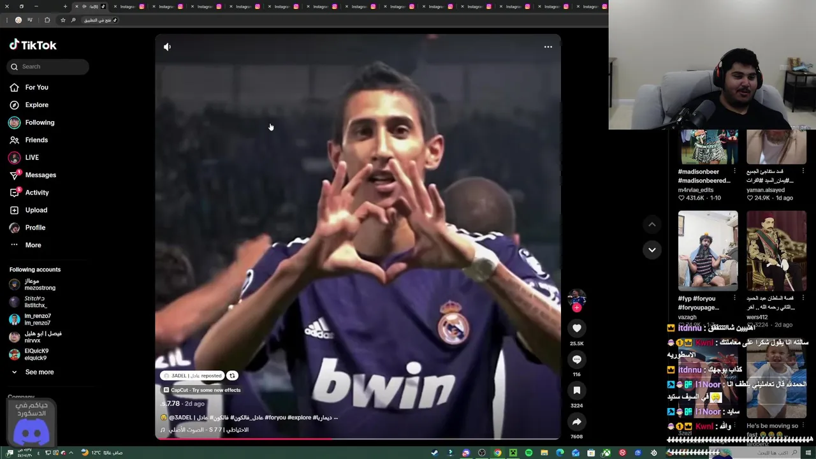The width and height of the screenshot is (816, 459).
Task: Open the madisonbeer video thumbnail
Action: 708,147
